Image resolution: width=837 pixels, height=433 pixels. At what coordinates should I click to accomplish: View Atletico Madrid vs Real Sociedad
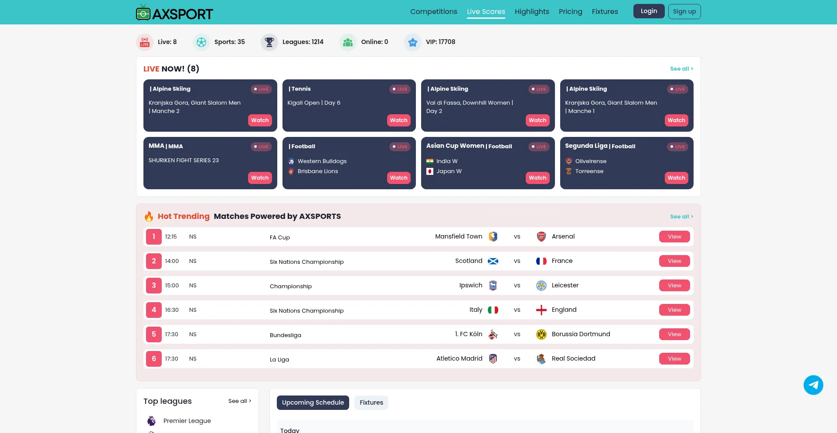tap(674, 359)
